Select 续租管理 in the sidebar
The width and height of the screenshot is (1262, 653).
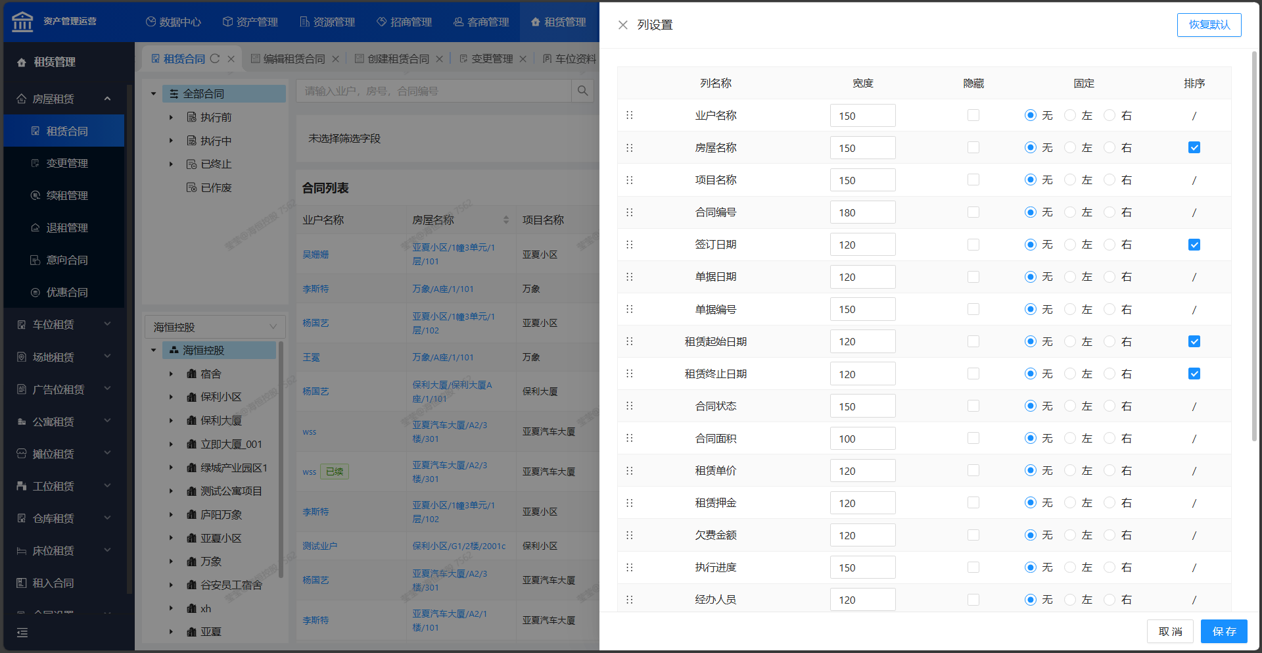click(x=66, y=195)
